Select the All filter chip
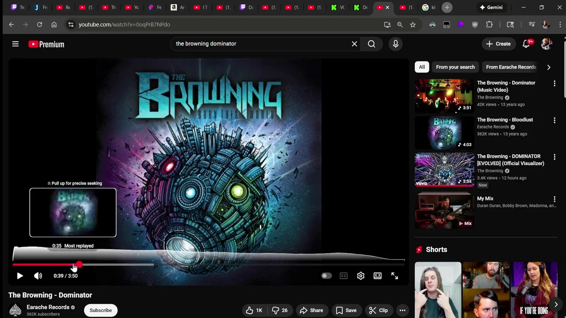 pos(422,67)
